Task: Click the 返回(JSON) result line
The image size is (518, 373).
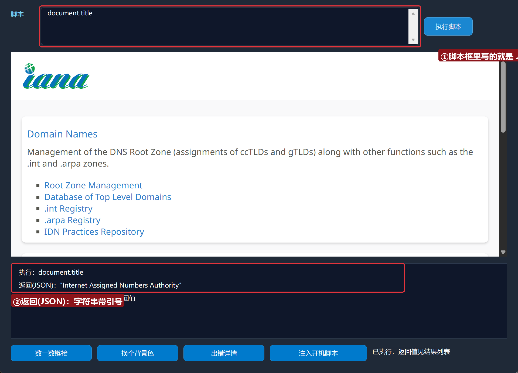Action: pyautogui.click(x=100, y=285)
